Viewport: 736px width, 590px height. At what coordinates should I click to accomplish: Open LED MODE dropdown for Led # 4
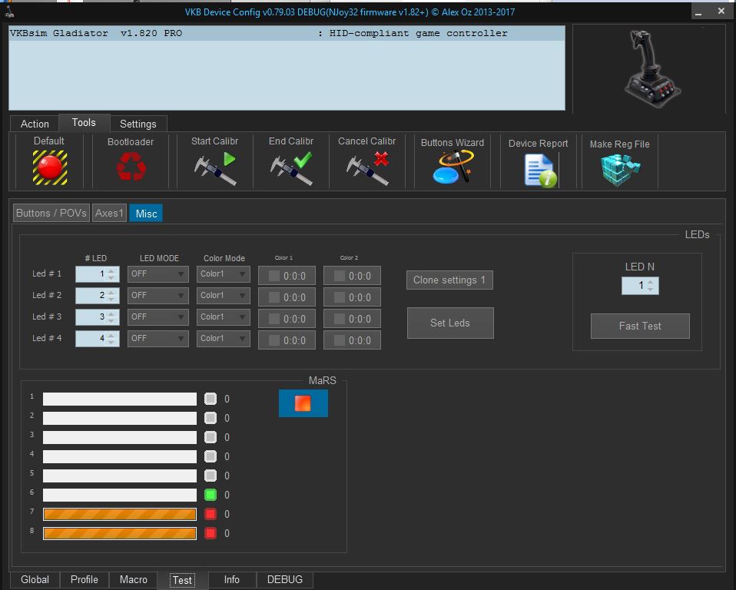(157, 339)
